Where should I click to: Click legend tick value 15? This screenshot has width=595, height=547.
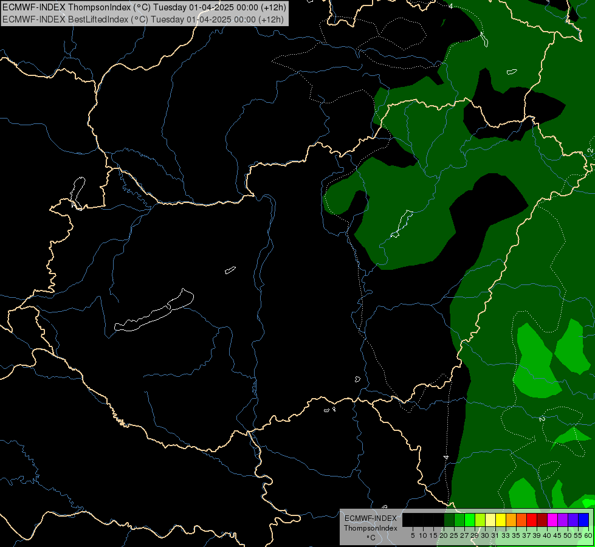pos(433,535)
